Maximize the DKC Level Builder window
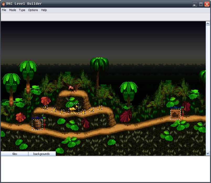 click(x=201, y=4)
